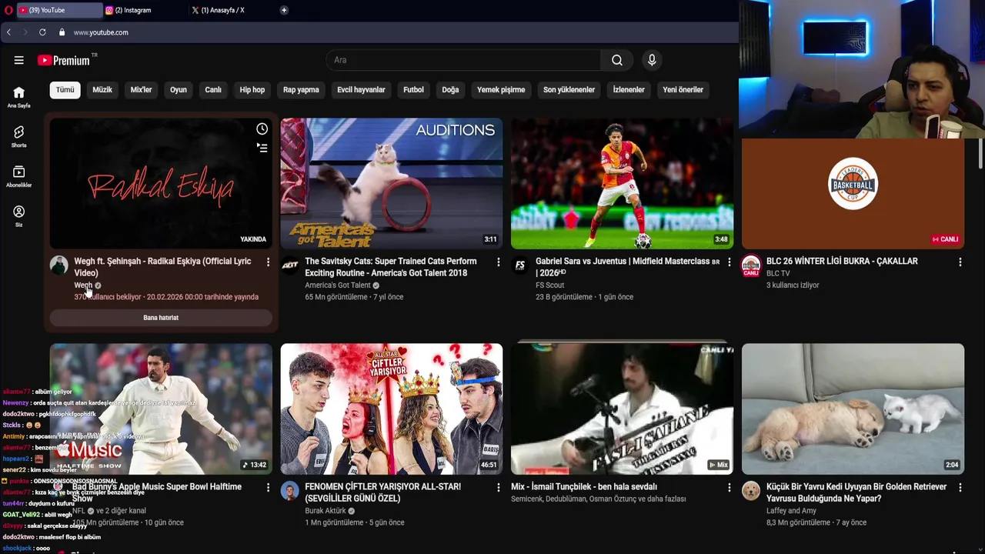Open Abonelikler in the sidebar
985x554 pixels.
pyautogui.click(x=18, y=177)
